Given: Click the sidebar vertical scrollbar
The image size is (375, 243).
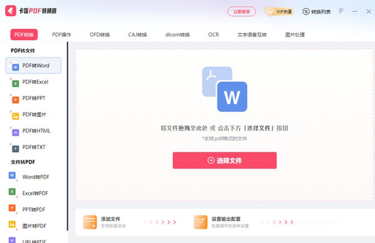Looking at the screenshot, I should tap(67, 137).
